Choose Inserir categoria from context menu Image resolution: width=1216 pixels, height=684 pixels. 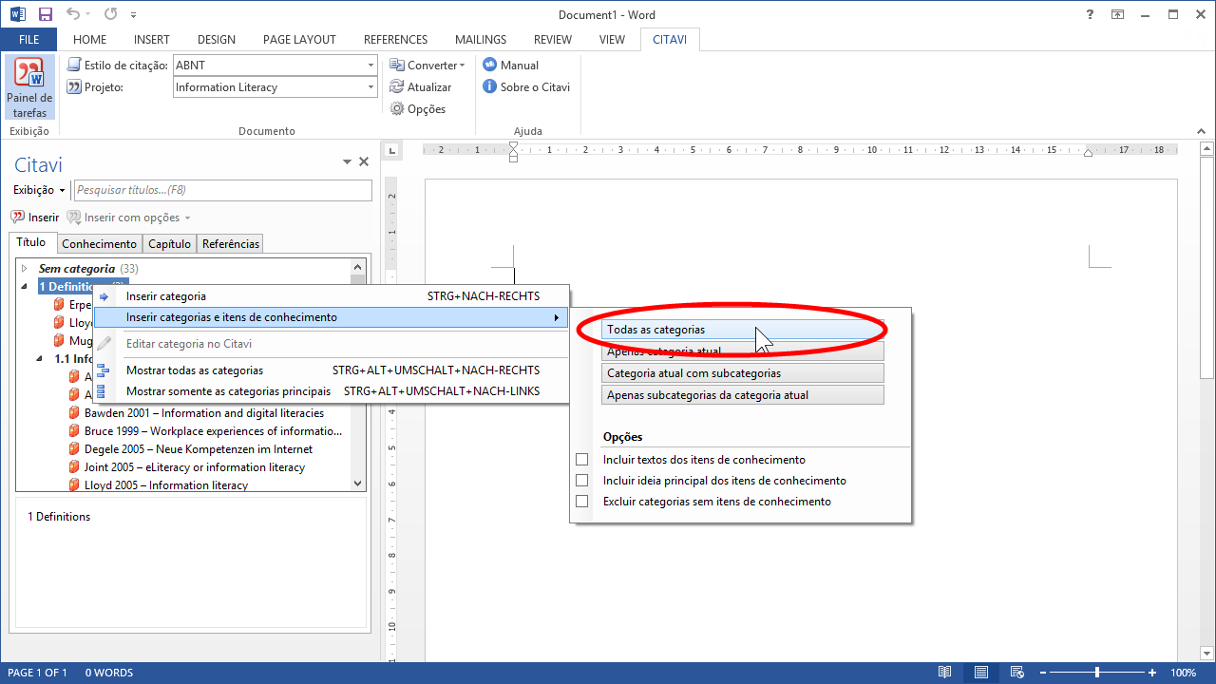point(331,296)
